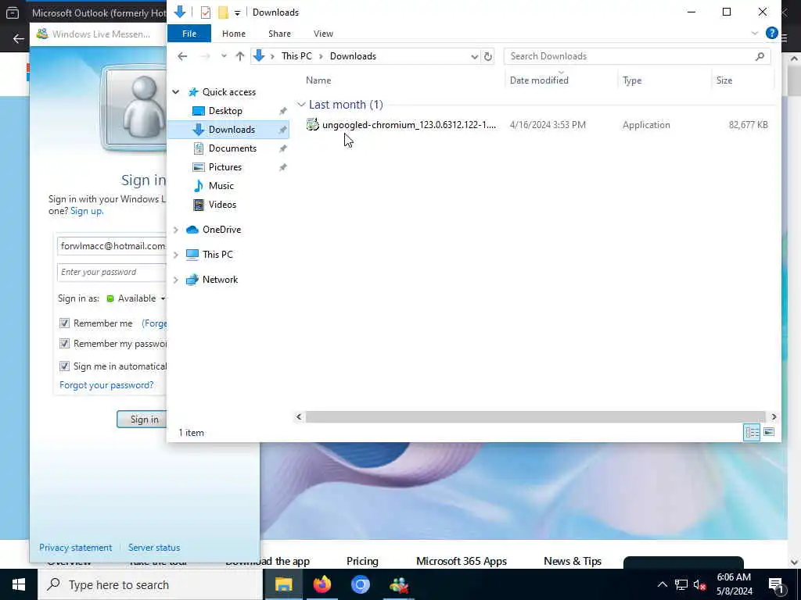801x600 pixels.
Task: Select Desktop in the navigation pane
Action: (x=225, y=111)
